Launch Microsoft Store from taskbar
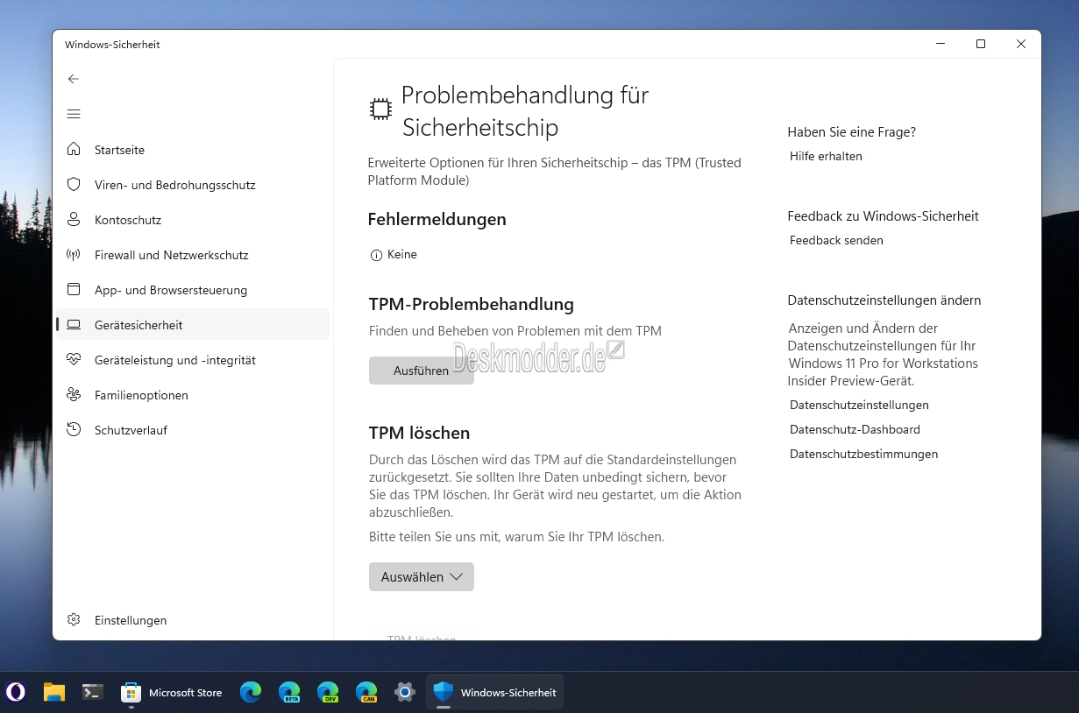The image size is (1079, 713). 172,692
